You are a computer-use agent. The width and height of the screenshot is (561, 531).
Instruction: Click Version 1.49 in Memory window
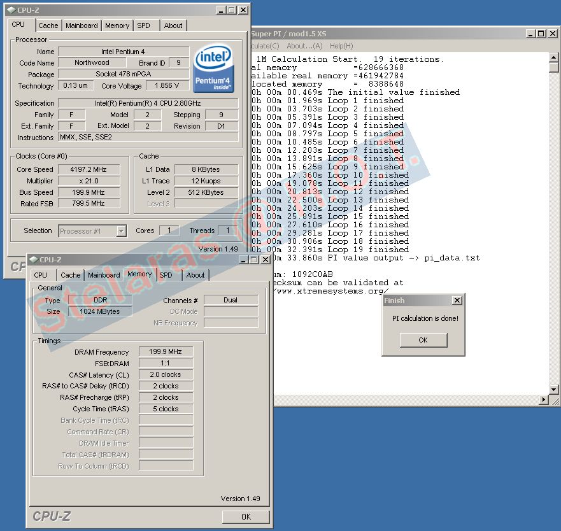240,499
